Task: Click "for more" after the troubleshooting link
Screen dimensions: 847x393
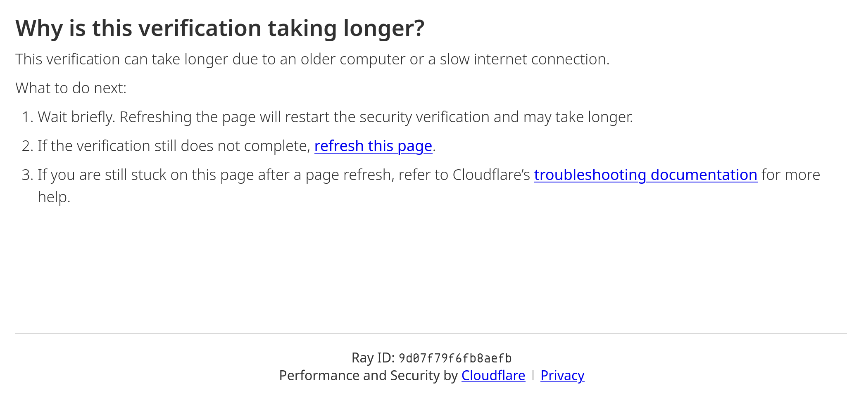Action: [x=790, y=175]
